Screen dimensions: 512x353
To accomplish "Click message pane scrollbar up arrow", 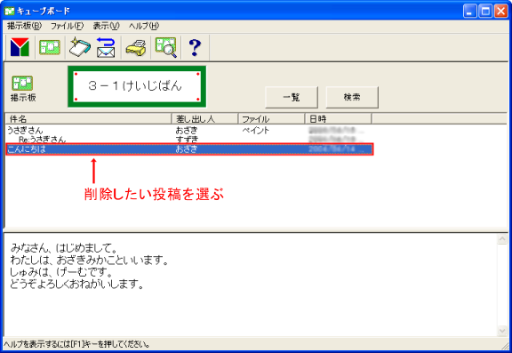I will [502, 239].
